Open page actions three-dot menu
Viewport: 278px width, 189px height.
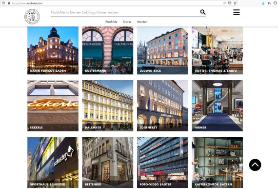224,3
